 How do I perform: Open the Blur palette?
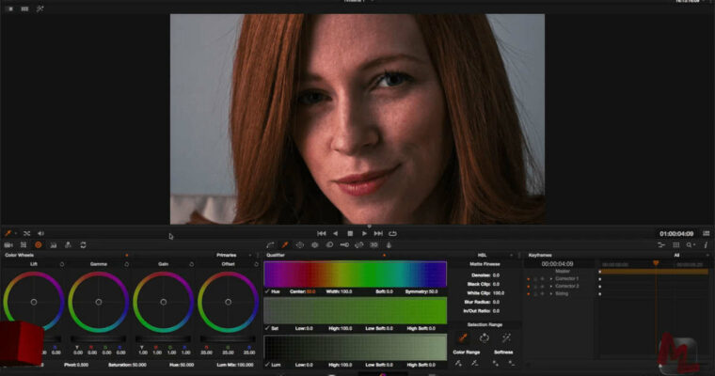tap(329, 245)
